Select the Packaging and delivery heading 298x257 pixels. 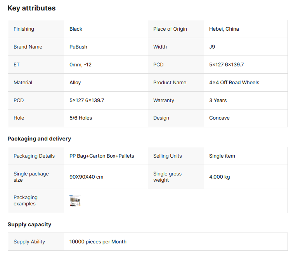39,139
